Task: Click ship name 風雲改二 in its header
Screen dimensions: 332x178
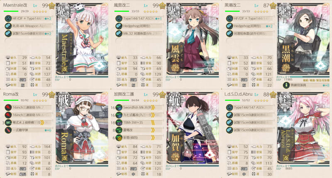Action: [122, 5]
